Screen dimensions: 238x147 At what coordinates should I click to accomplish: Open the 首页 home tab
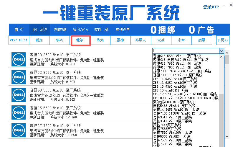pyautogui.click(x=19, y=30)
